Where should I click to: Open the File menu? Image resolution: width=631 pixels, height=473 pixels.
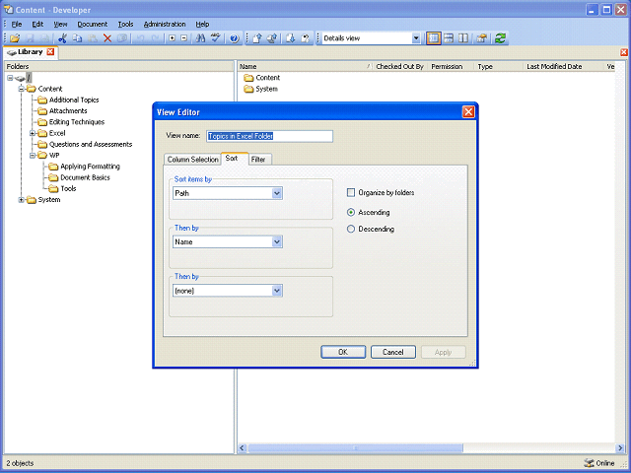tap(17, 24)
